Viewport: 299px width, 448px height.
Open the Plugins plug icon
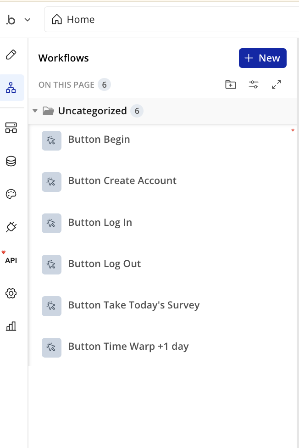11,227
